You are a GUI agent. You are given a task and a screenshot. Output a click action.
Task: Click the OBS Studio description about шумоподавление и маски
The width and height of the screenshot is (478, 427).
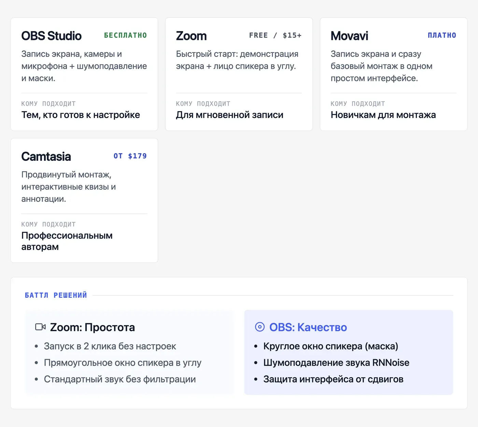click(x=84, y=66)
